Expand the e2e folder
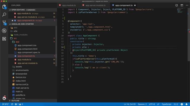 pos(15,31)
